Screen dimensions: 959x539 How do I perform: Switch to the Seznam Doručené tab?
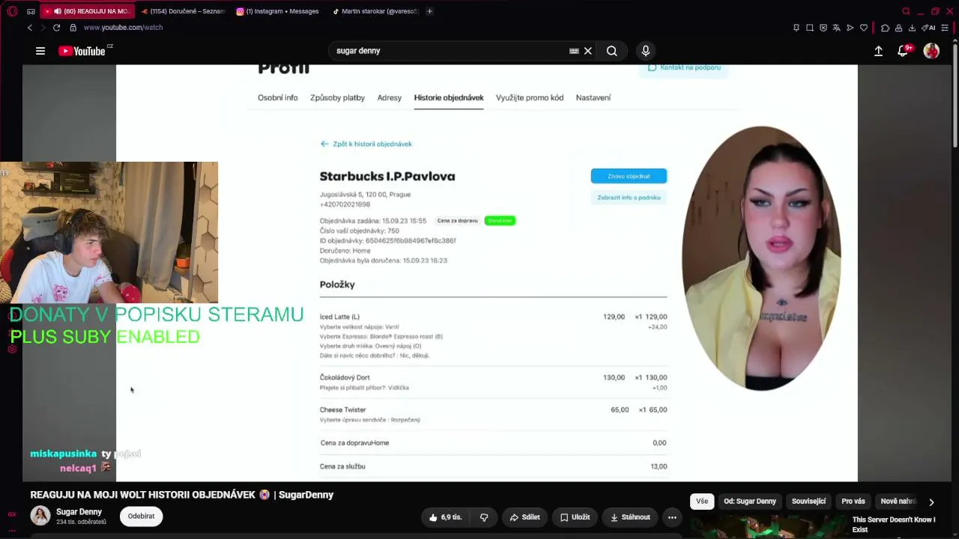point(182,11)
